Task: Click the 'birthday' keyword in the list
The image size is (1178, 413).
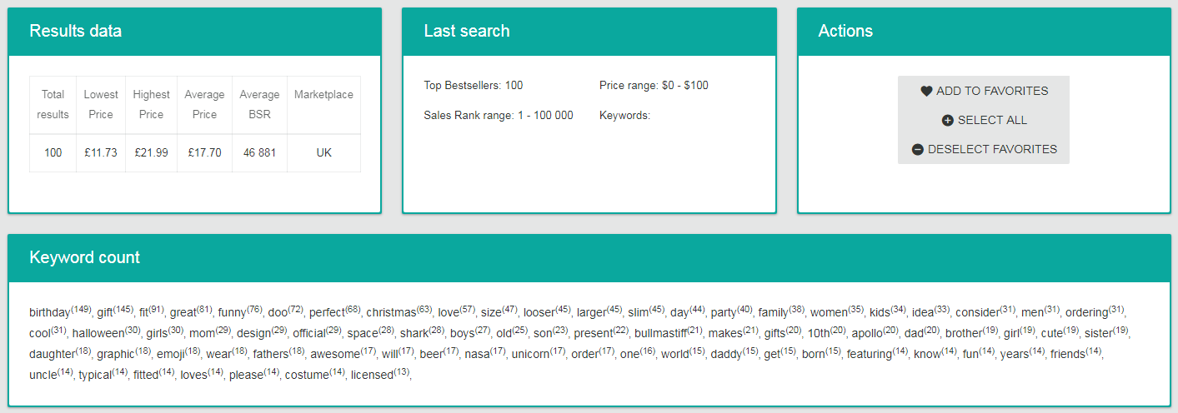Action: click(x=50, y=313)
